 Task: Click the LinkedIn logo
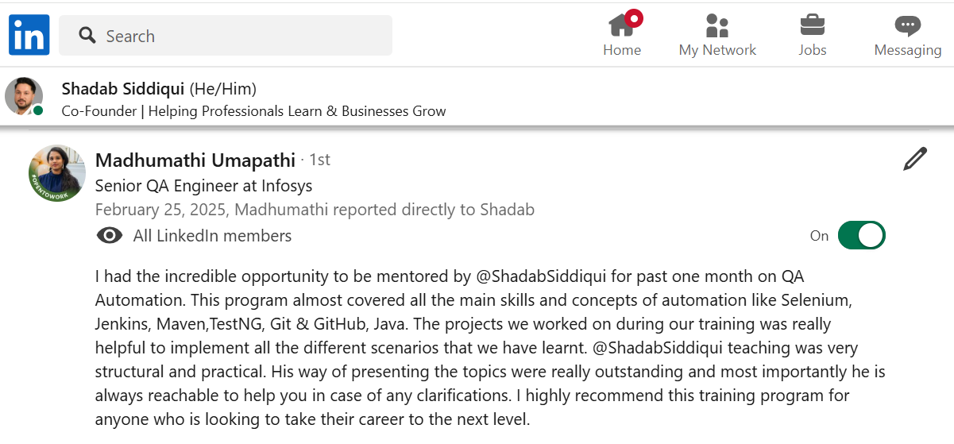(29, 35)
